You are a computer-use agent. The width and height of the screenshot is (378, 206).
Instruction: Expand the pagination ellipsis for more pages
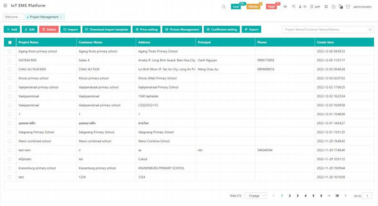click(328, 196)
